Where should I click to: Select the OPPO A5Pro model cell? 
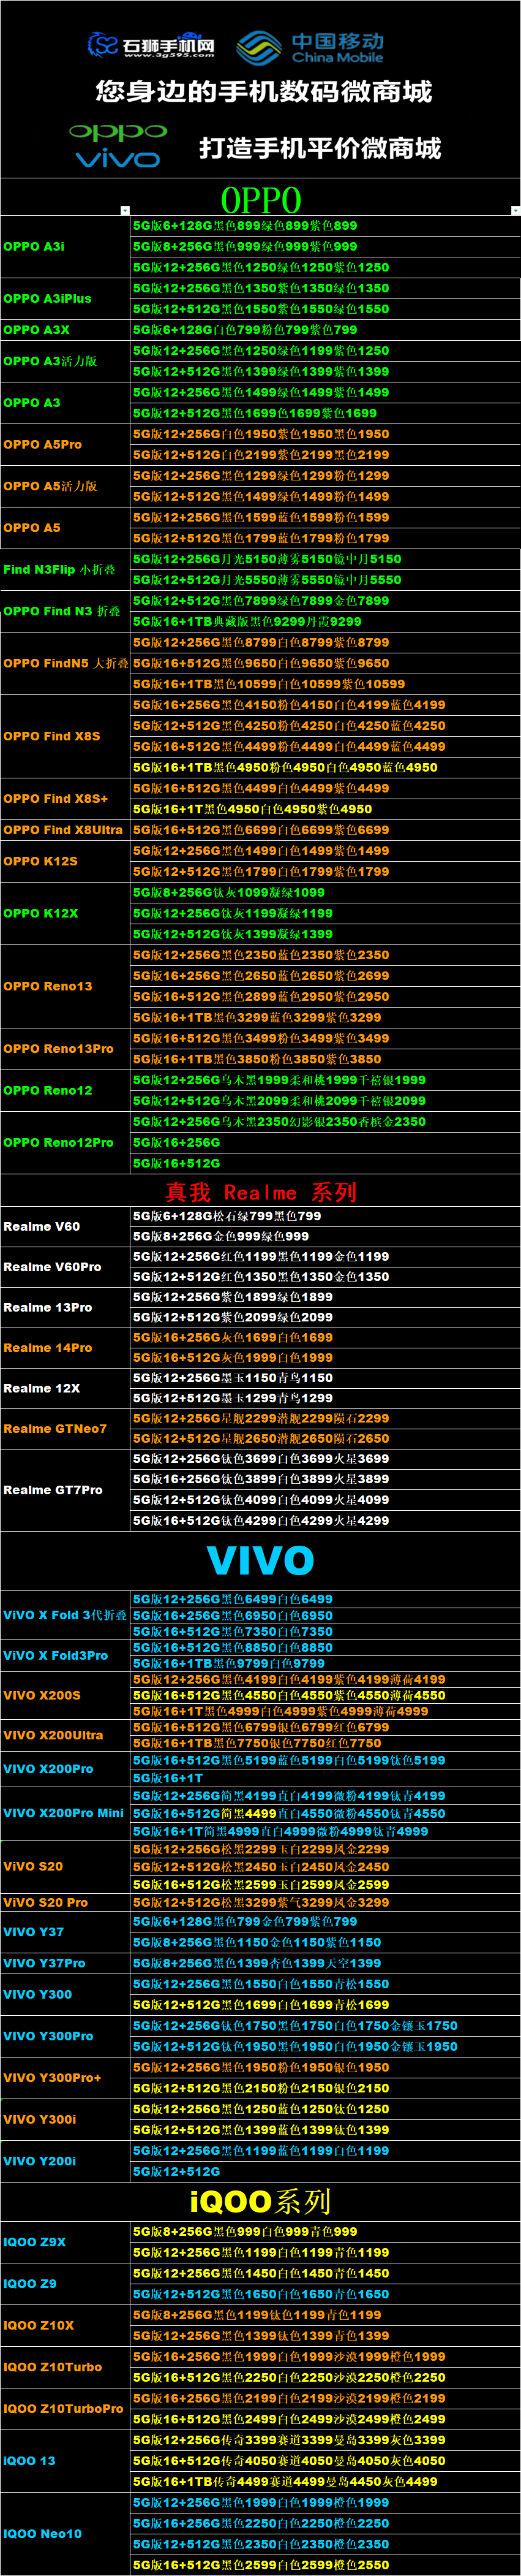pyautogui.click(x=66, y=444)
